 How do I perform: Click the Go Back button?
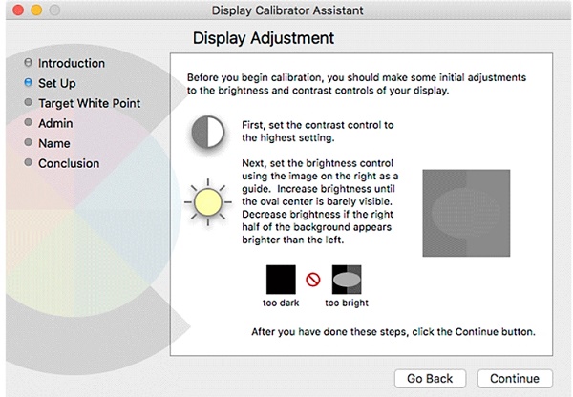click(x=430, y=378)
